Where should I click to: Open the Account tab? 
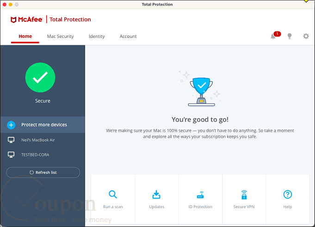point(128,37)
